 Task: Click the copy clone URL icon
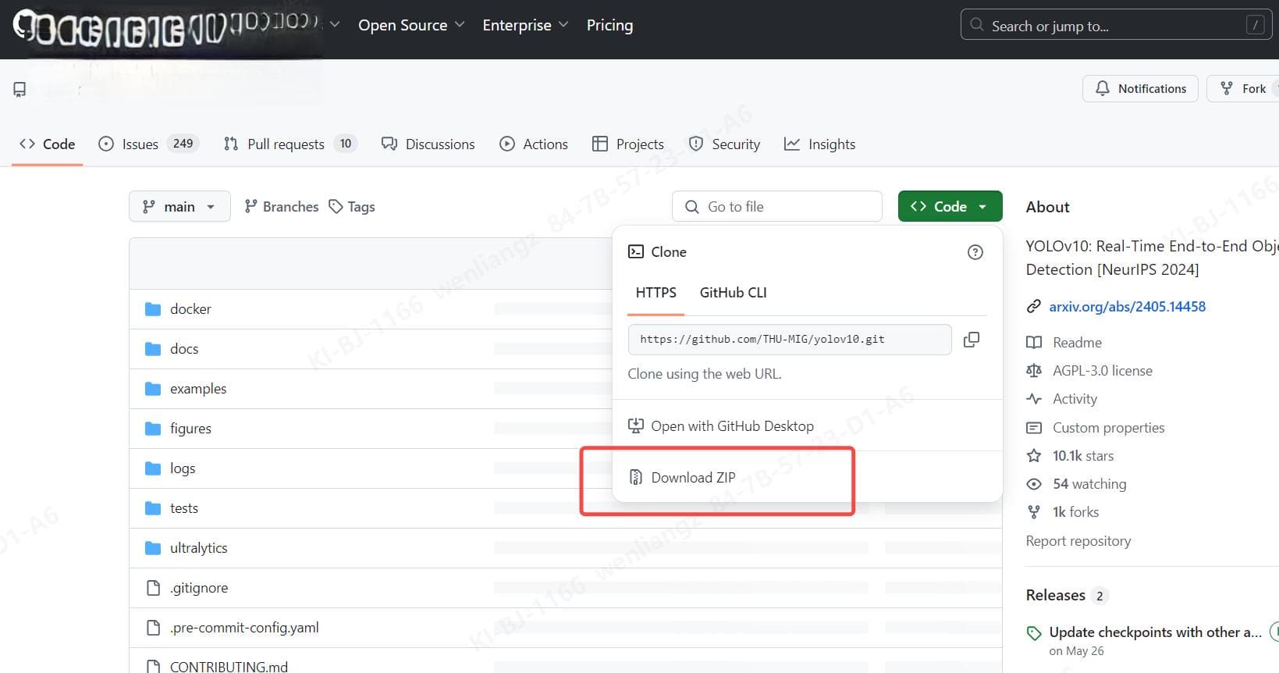[x=972, y=340]
